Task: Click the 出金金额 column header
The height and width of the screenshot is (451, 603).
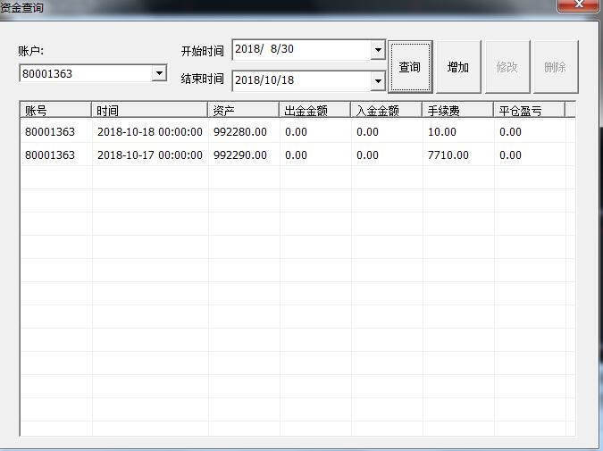Action: 314,111
